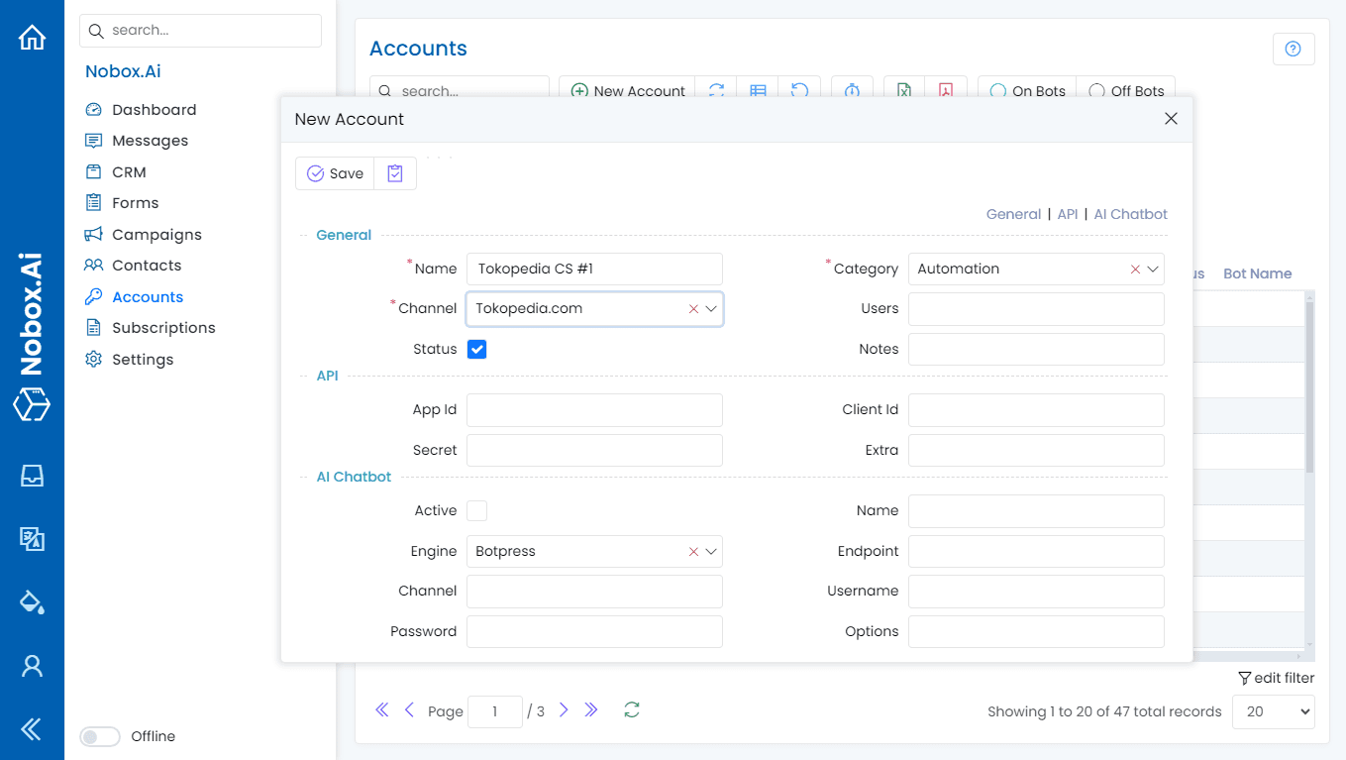This screenshot has height=760, width=1346.
Task: Export the accounts list to Excel
Action: (903, 90)
